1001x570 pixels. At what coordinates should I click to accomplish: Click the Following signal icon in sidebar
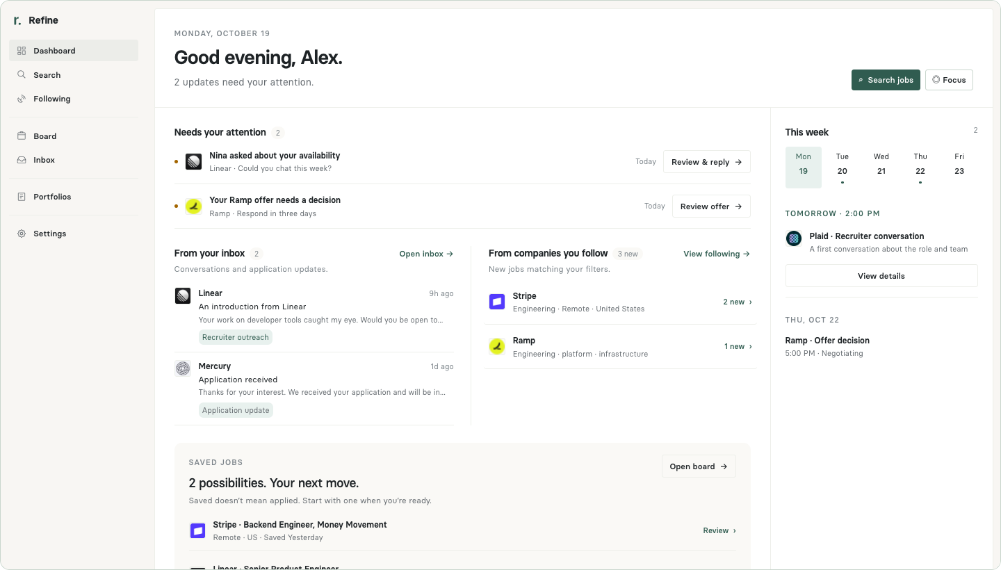(x=22, y=99)
